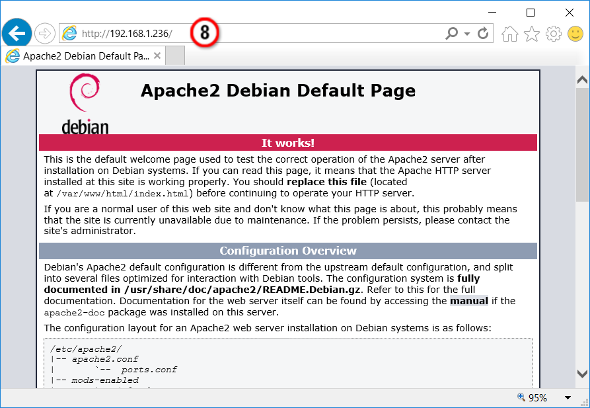Image resolution: width=590 pixels, height=408 pixels.
Task: Go back with the blue Back arrow
Action: pos(17,33)
